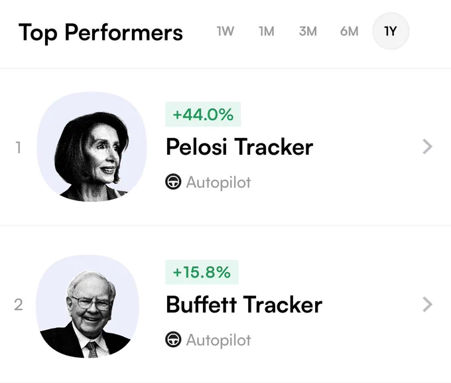Select the 1W time range tab
Viewport: 451px width, 383px height.
tap(225, 31)
